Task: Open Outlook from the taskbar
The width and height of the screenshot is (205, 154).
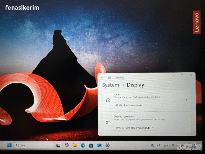Action: pyautogui.click(x=99, y=146)
